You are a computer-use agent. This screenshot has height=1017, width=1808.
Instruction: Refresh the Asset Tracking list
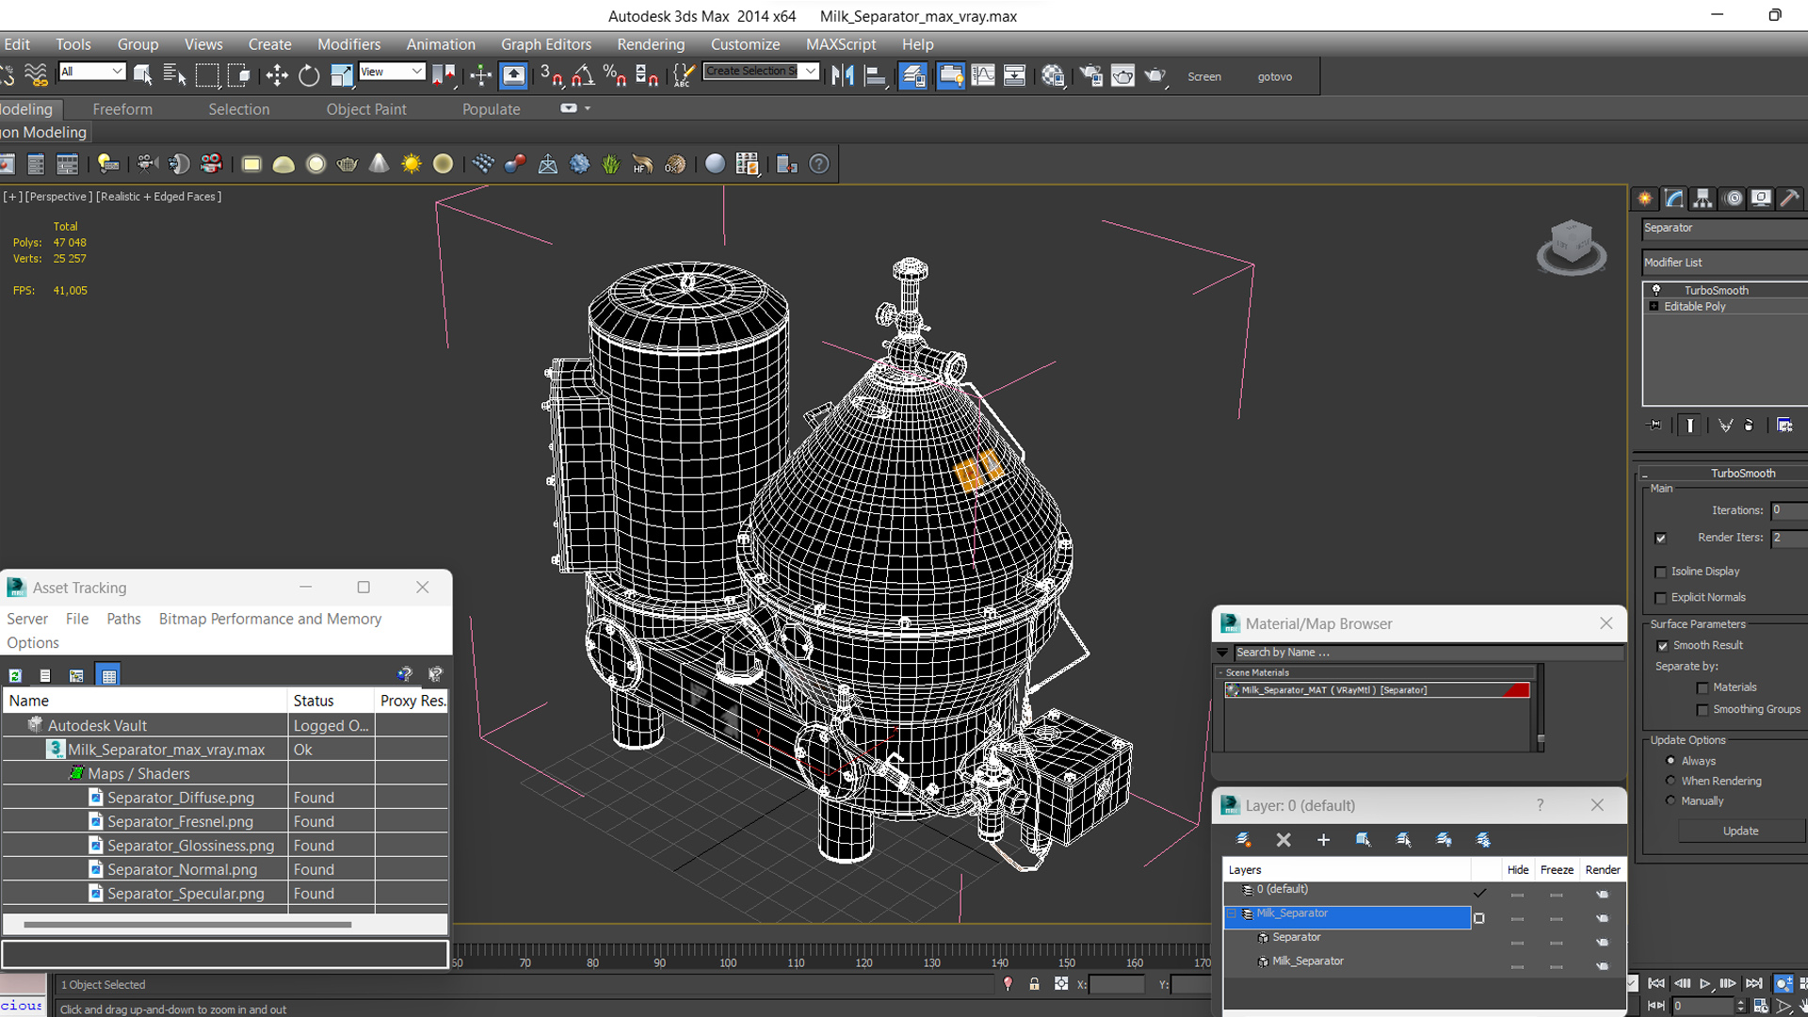pos(15,675)
